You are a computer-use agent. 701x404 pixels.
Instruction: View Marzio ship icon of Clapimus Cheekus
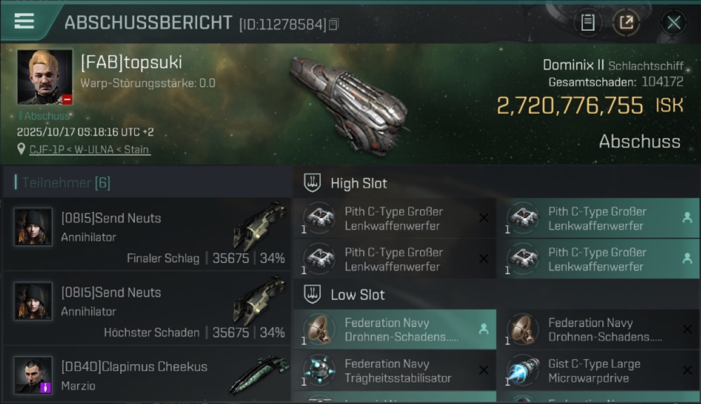[258, 373]
